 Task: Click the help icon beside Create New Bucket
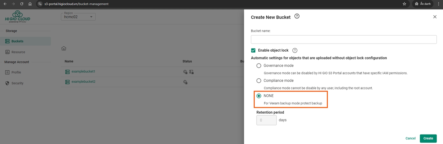297,17
